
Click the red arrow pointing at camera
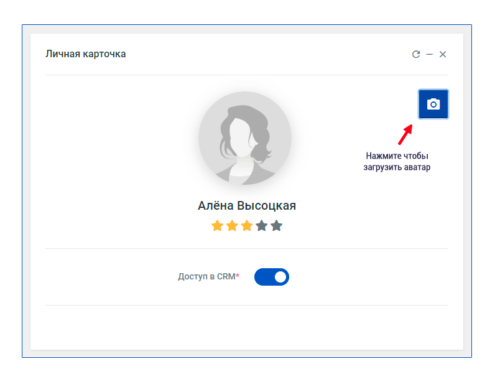(x=405, y=134)
